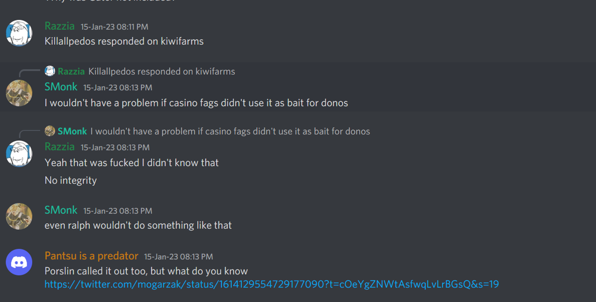Open username 'Pantsu is a predator' profile
The image size is (596, 302).
pyautogui.click(x=91, y=256)
